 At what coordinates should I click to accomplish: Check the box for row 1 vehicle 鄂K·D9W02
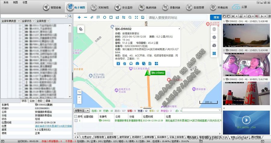pyautogui.click(x=76, y=121)
